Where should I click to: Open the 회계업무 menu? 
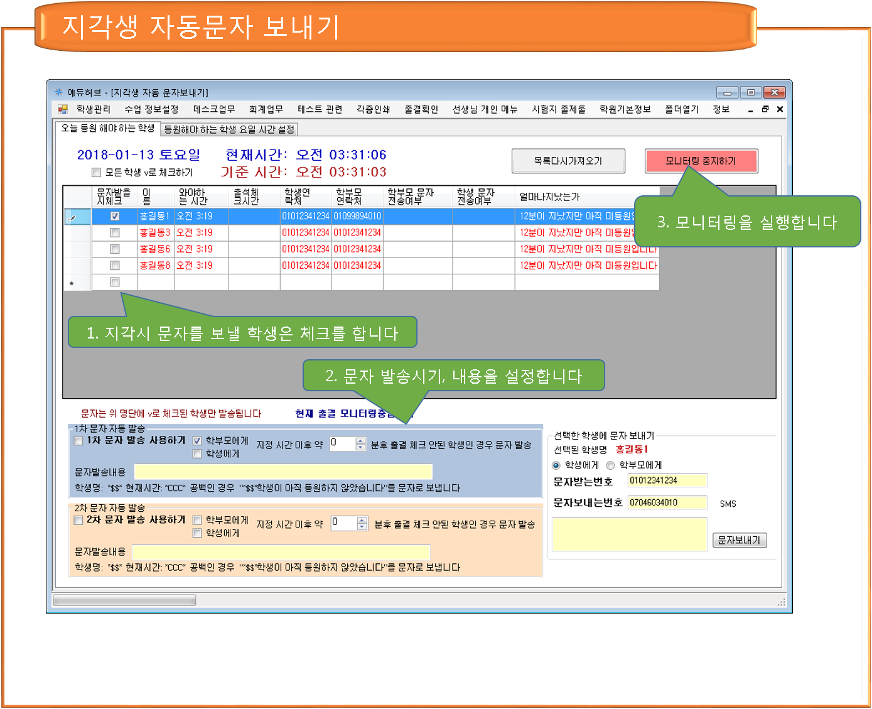[x=266, y=109]
